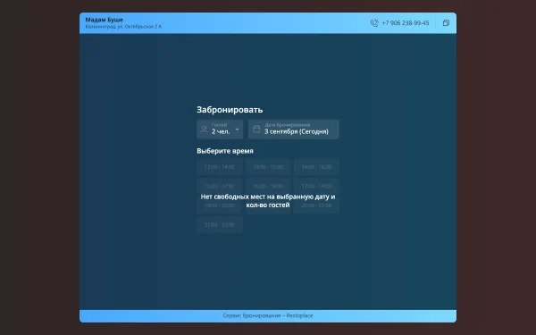
Task: Choose the 14:00 - 16:00 time slot
Action: [316, 167]
